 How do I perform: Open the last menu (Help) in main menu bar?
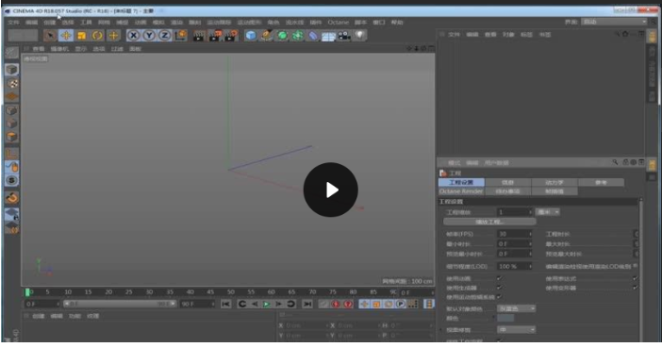click(x=397, y=22)
